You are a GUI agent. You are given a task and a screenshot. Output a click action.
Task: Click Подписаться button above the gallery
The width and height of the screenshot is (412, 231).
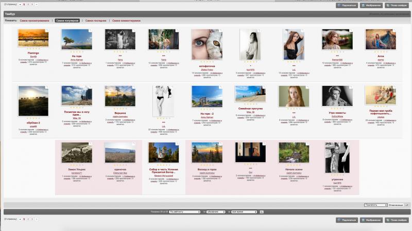(x=347, y=5)
